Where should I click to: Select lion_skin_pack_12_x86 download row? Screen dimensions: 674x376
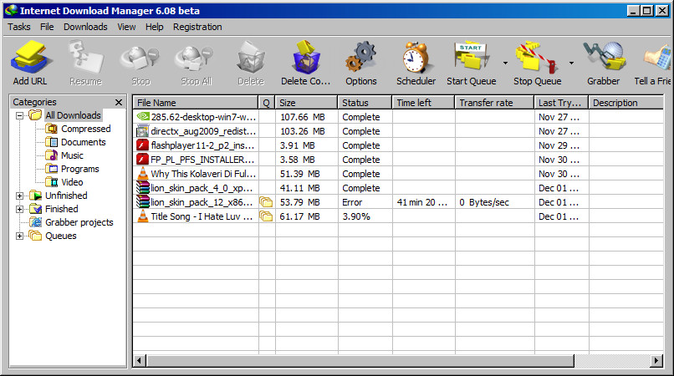point(398,202)
